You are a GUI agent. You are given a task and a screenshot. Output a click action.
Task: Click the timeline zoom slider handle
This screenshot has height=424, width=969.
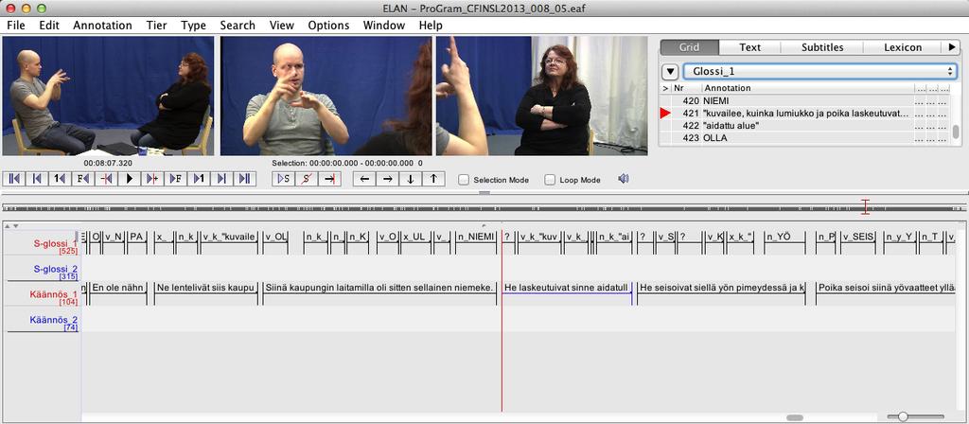tap(903, 417)
